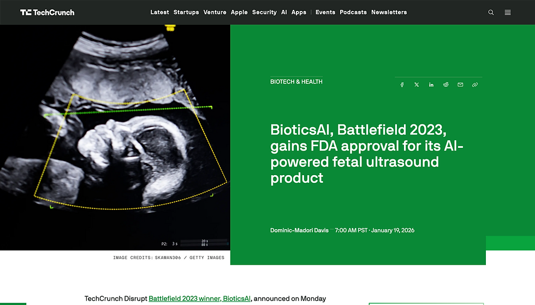Go to Latest in navigation
Viewport: 535px width, 305px height.
[x=159, y=13]
